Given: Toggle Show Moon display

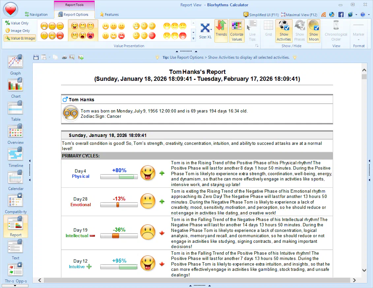Looking at the screenshot, I should click(x=313, y=30).
